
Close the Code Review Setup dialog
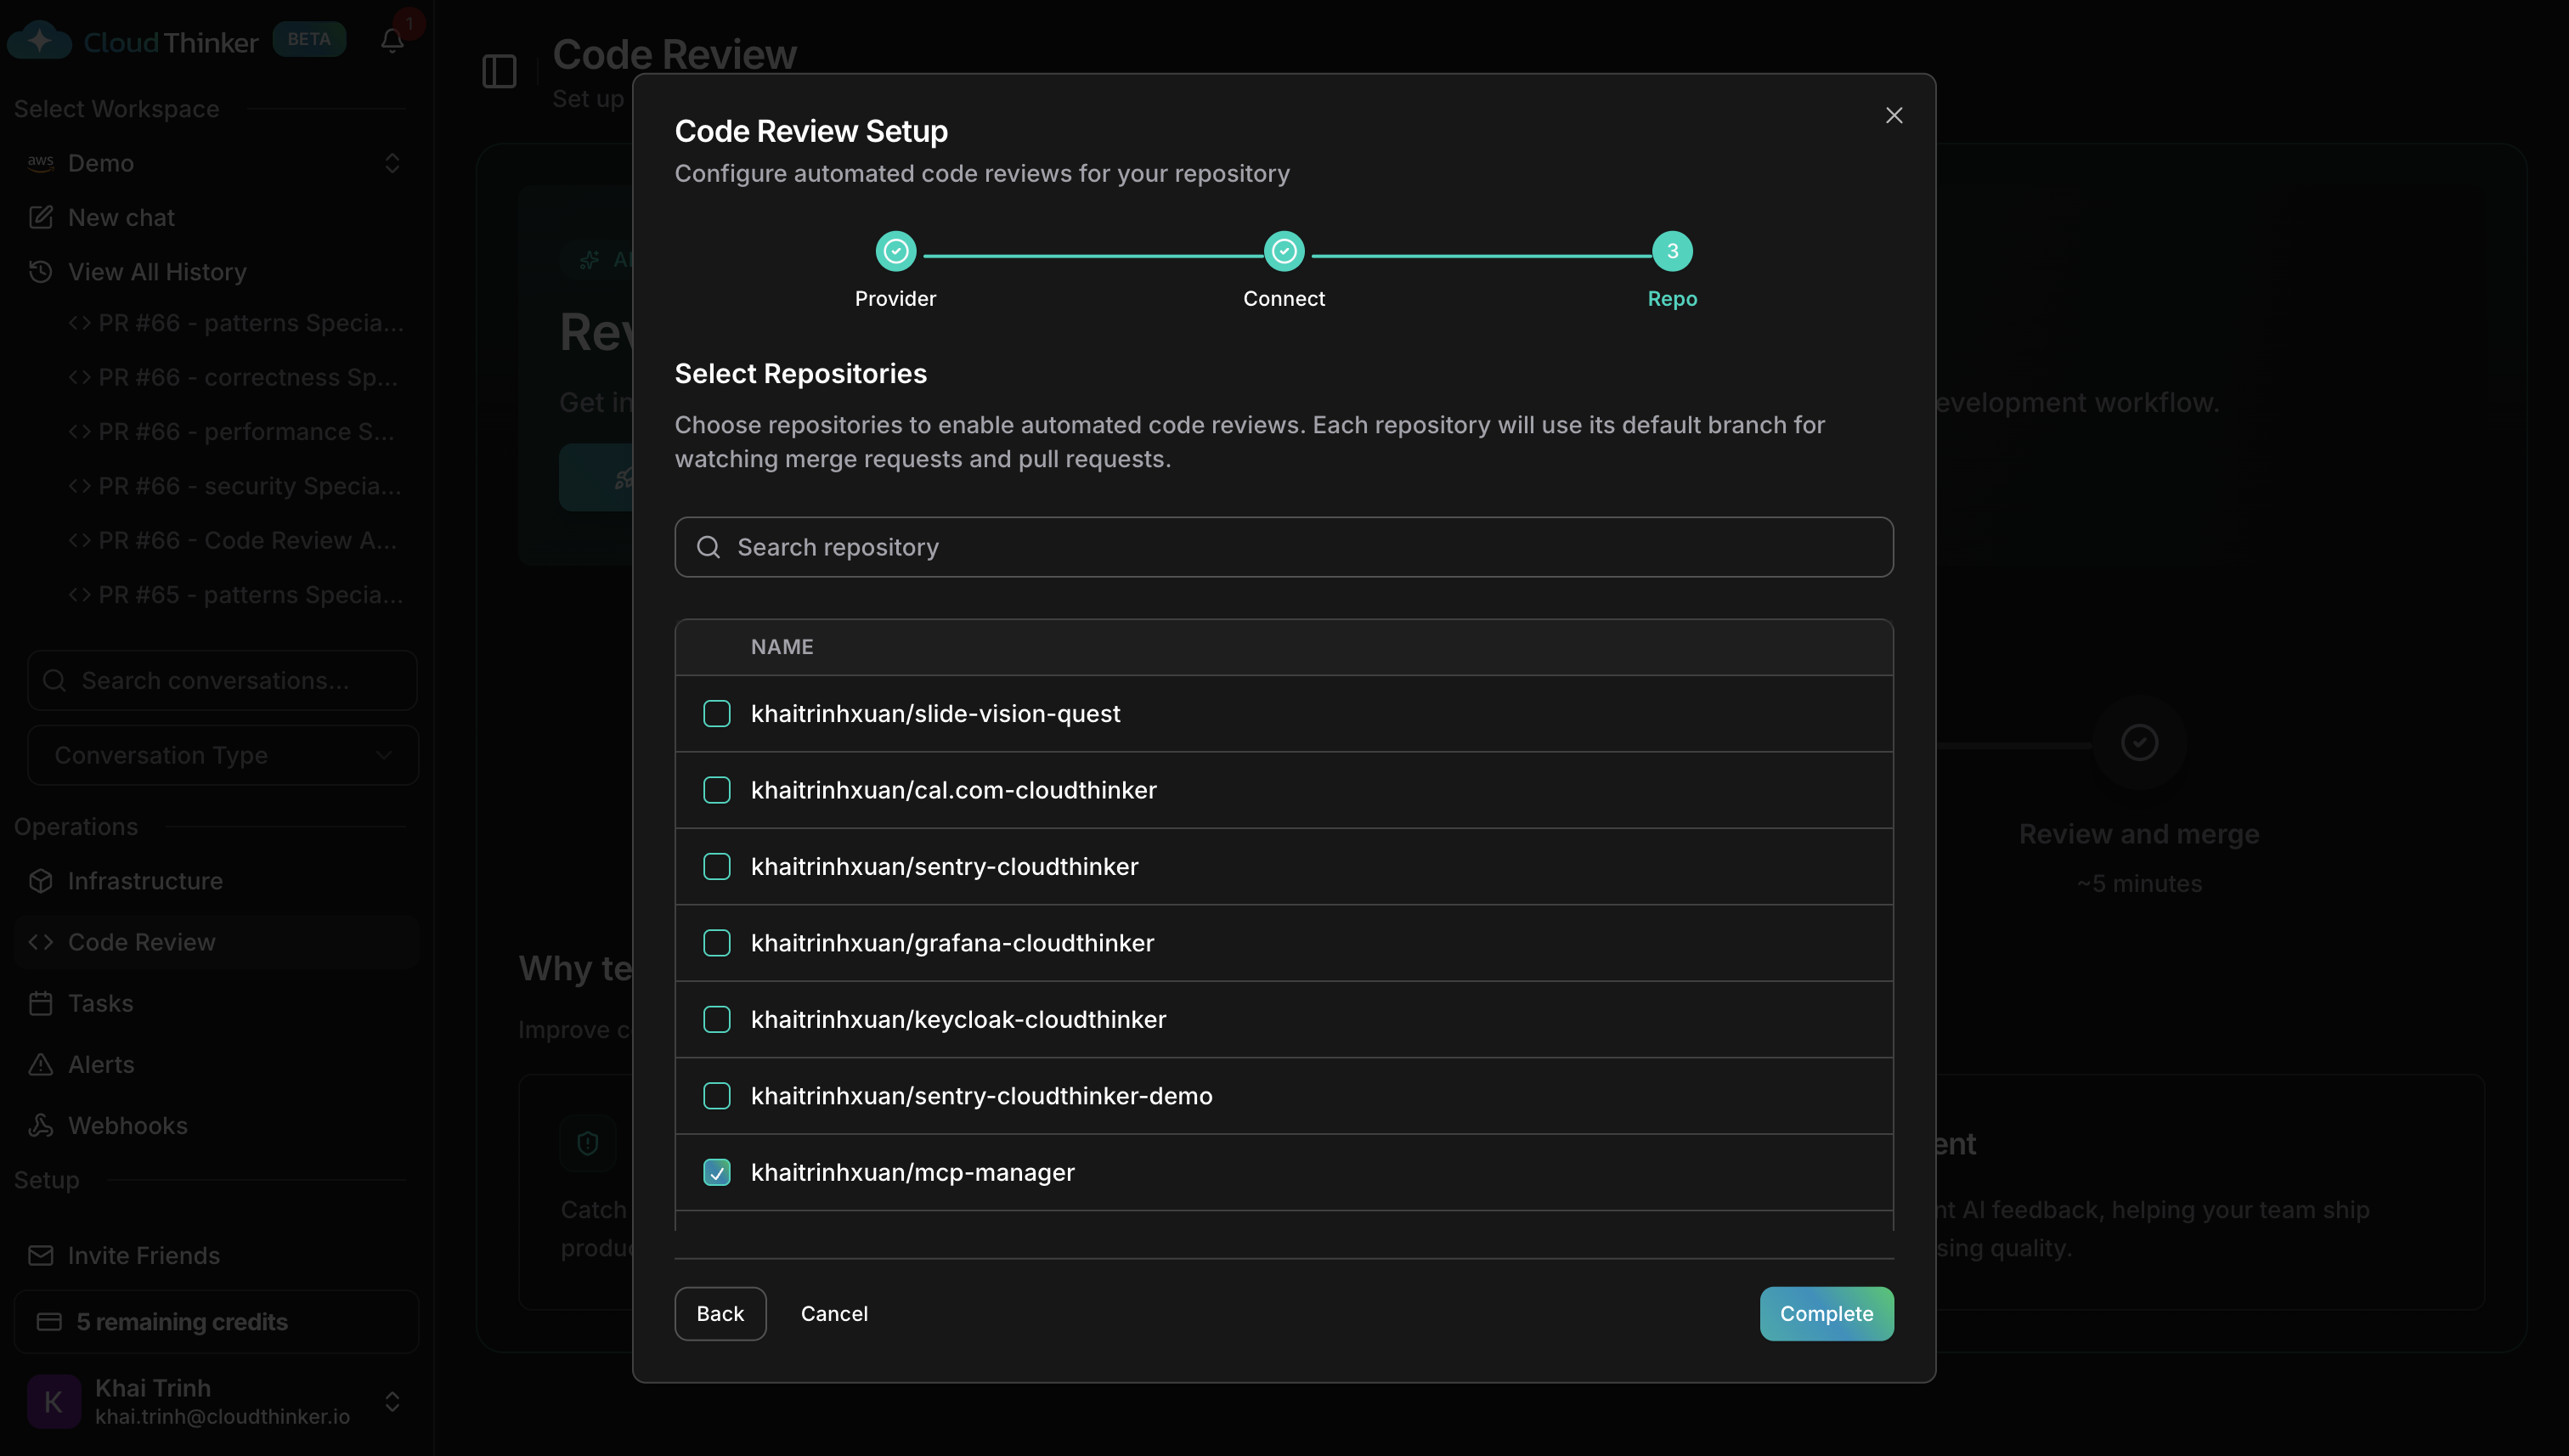coord(1893,116)
